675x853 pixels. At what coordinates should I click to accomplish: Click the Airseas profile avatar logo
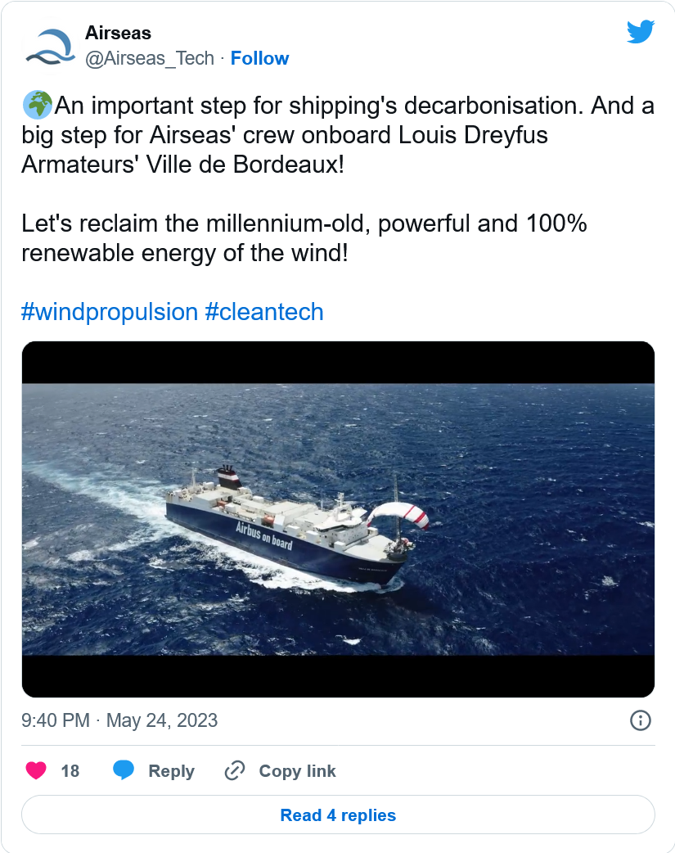49,47
